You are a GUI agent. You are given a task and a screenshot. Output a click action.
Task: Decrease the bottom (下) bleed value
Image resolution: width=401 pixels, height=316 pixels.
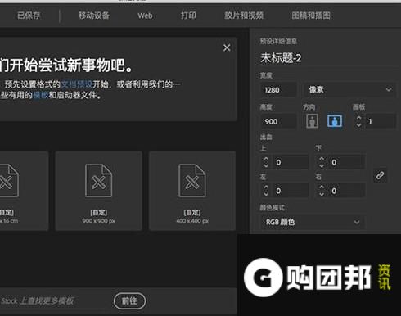[322, 165]
